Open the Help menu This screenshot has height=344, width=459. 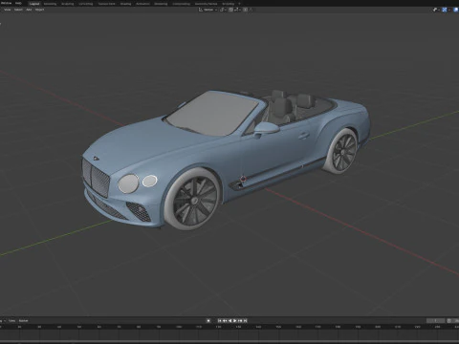point(18,3)
